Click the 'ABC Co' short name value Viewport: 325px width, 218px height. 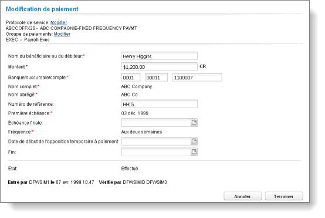129,95
